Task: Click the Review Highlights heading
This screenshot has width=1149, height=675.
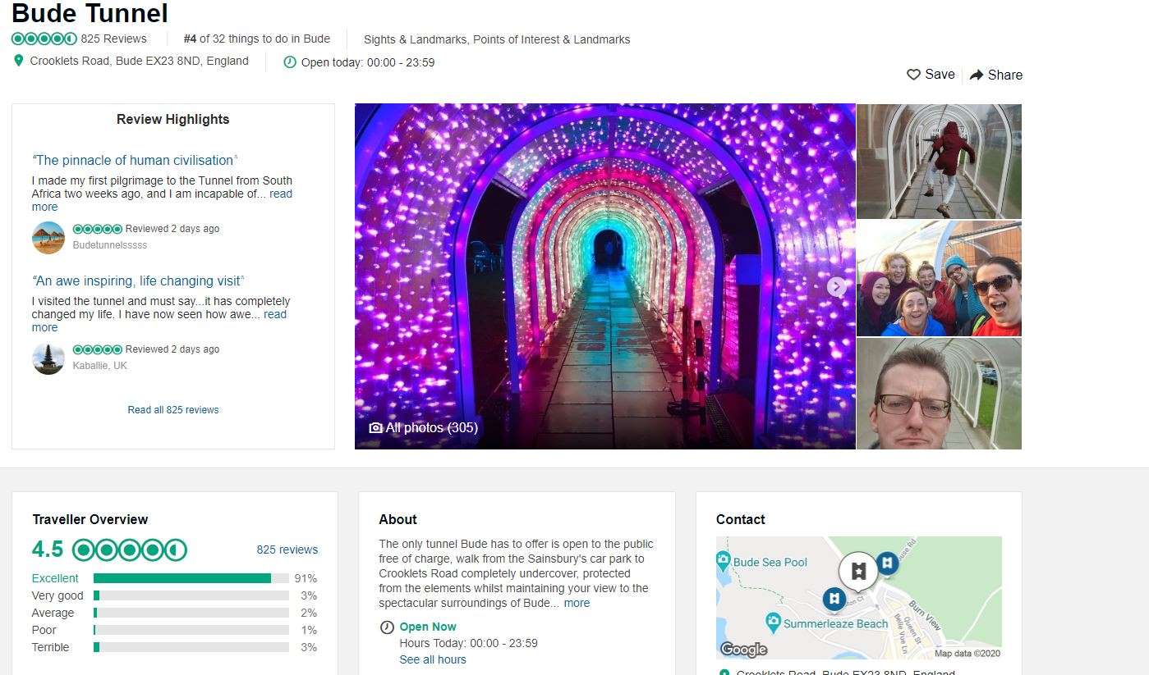Action: 173,119
